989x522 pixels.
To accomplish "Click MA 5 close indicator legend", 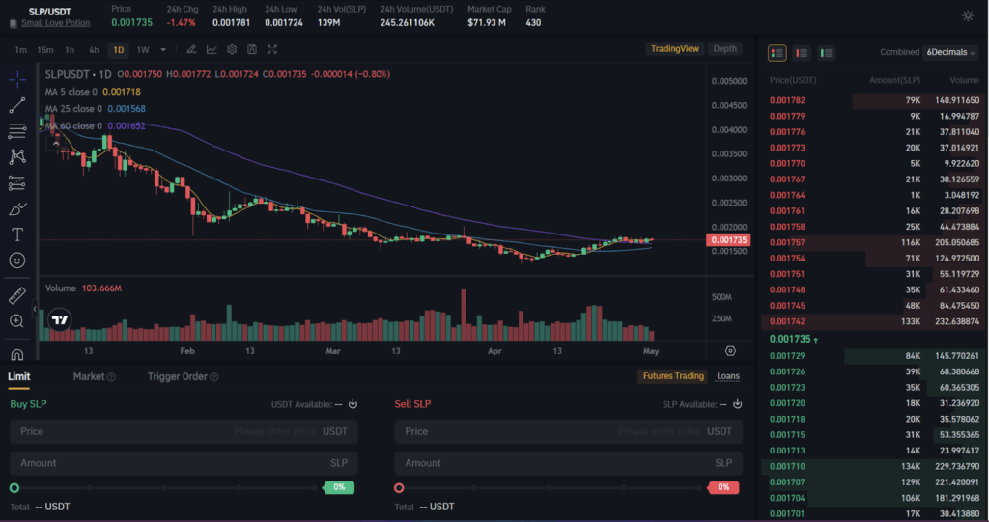I will point(93,92).
